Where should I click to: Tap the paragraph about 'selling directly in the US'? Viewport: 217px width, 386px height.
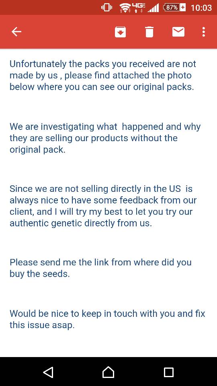103,206
